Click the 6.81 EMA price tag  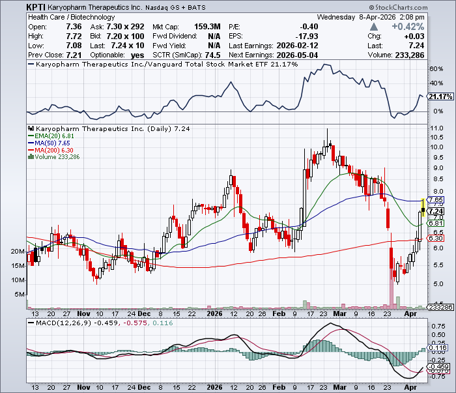[436, 223]
